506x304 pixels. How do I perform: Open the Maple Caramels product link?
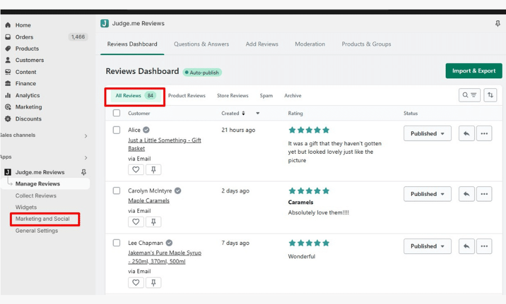click(x=148, y=200)
